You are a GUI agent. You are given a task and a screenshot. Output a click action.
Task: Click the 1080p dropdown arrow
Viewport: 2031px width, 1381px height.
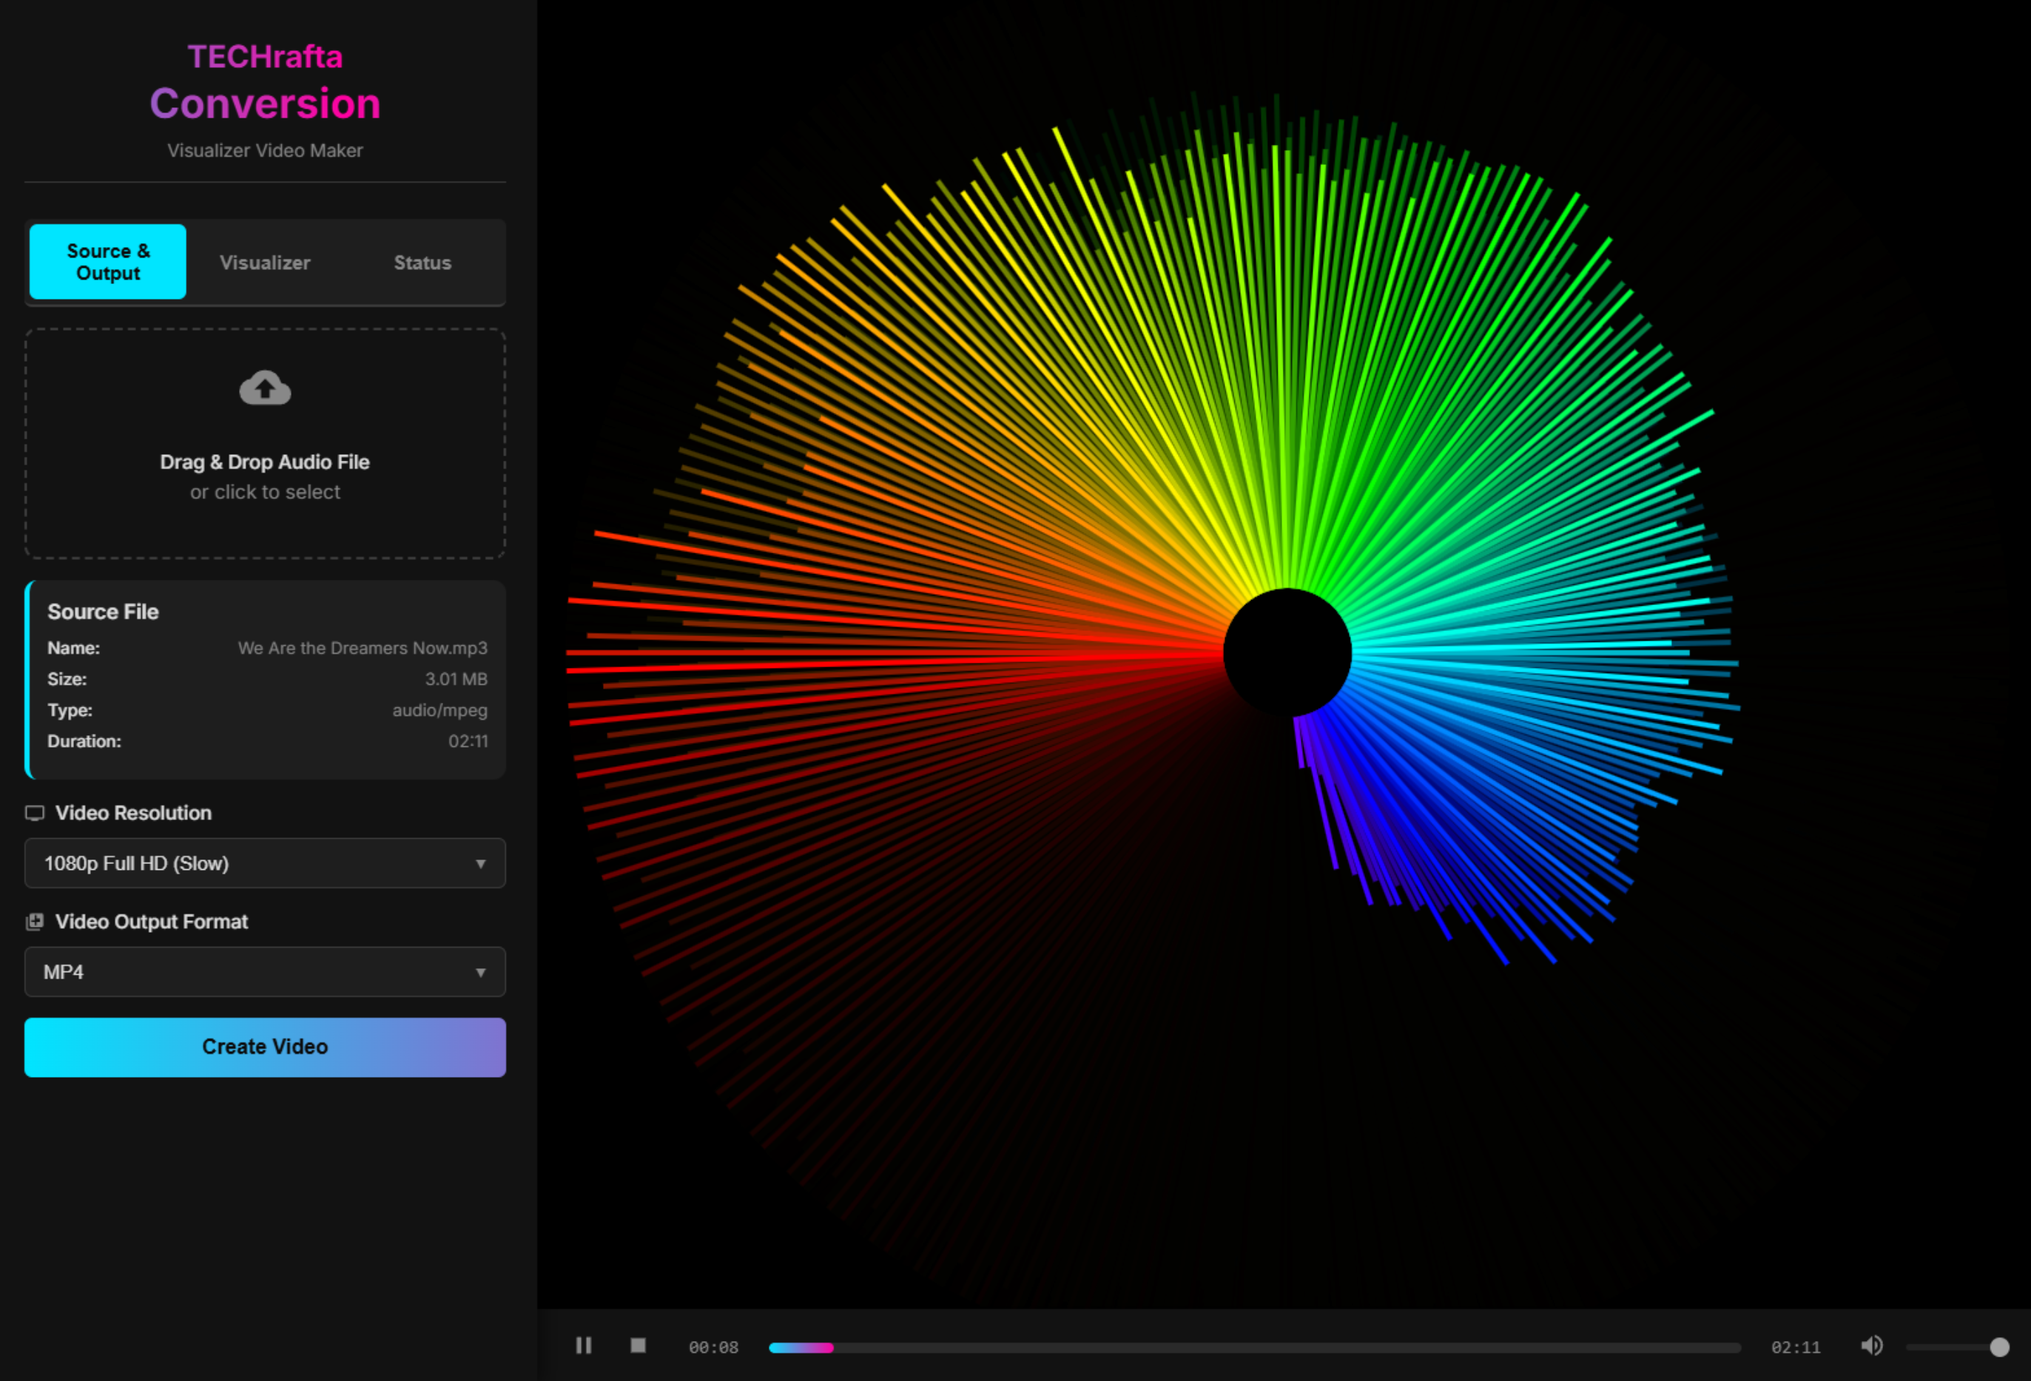pos(479,864)
